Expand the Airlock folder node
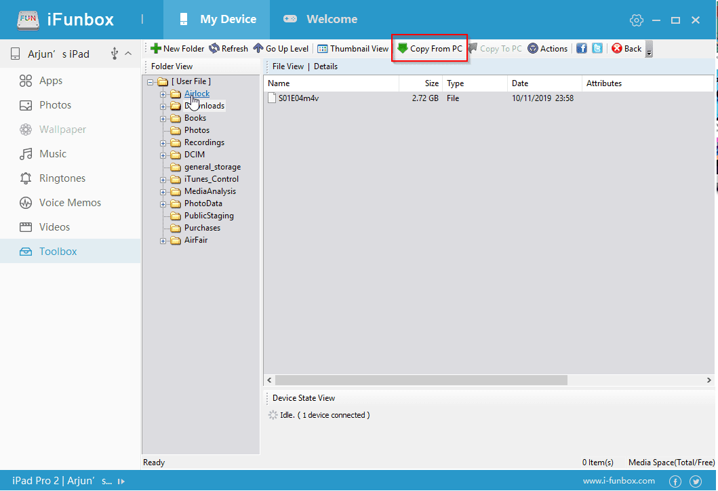This screenshot has height=491, width=718. click(x=163, y=94)
